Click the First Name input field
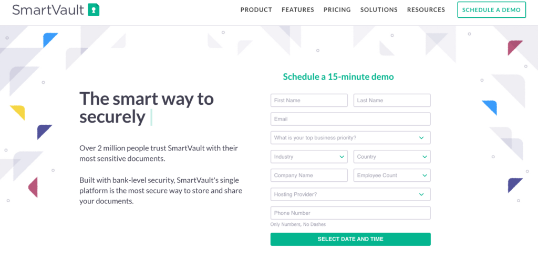 click(309, 100)
